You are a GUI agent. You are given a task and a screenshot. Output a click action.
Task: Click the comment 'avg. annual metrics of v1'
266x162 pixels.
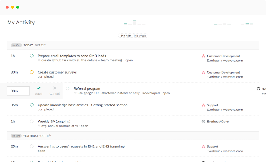[x=60, y=126]
